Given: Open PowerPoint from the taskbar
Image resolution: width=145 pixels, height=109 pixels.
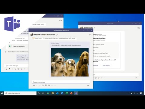Looking at the screenshot, I should click(x=71, y=93).
